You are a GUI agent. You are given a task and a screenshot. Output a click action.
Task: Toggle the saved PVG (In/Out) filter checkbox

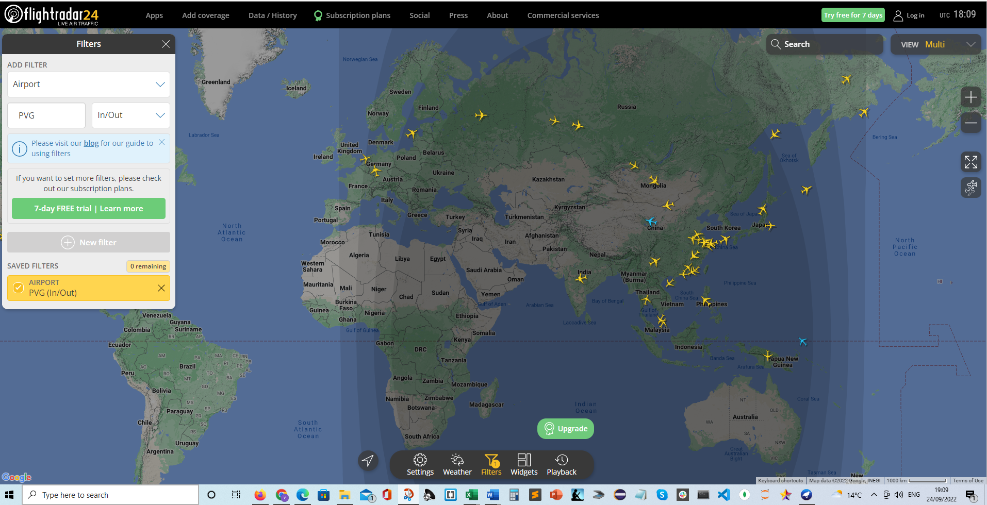tap(18, 288)
